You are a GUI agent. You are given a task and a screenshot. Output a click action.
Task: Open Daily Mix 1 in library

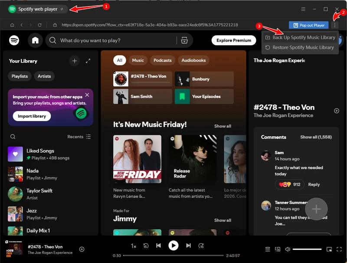tap(51, 231)
